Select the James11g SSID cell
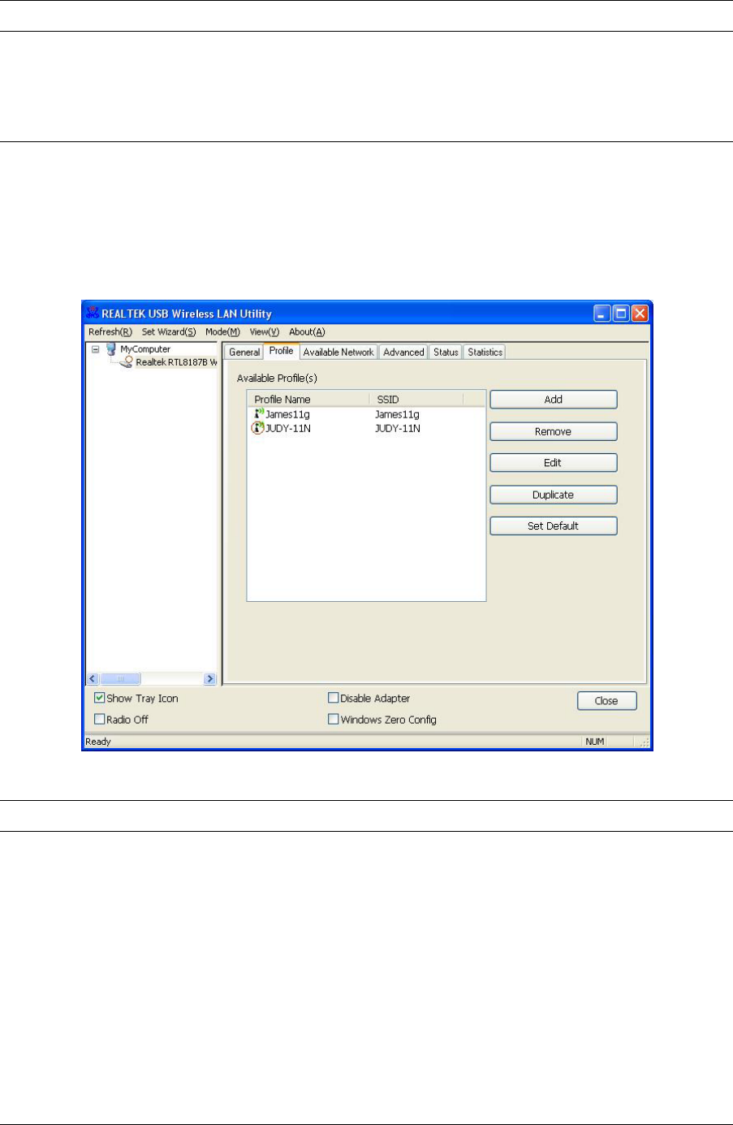The height and width of the screenshot is (1125, 733). tap(397, 414)
